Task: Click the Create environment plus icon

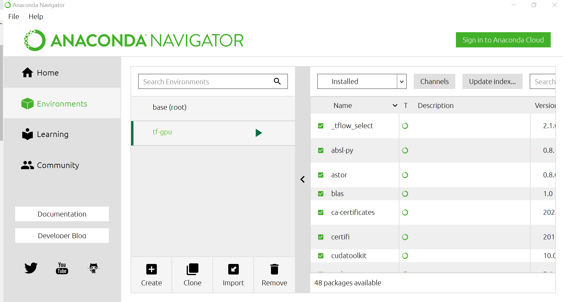Action: pyautogui.click(x=152, y=269)
